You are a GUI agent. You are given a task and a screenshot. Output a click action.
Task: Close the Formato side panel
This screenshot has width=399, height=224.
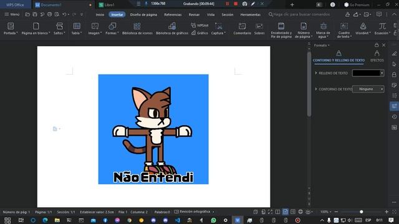pyautogui.click(x=384, y=45)
